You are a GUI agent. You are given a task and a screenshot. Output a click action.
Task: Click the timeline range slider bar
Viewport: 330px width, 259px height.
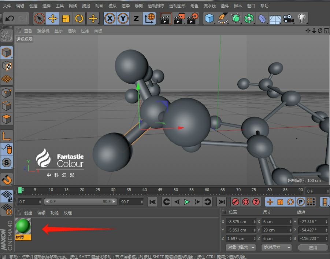80,202
